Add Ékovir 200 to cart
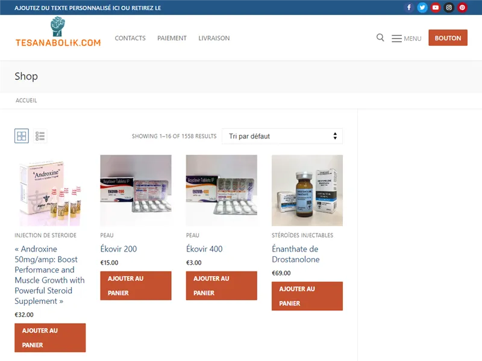The width and height of the screenshot is (482, 361). click(x=136, y=286)
